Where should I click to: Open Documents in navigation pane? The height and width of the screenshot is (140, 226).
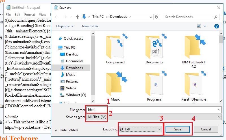click(x=72, y=61)
